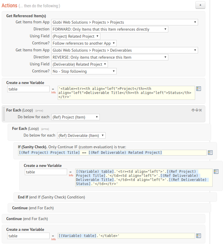
Task: Open 'Follow references to another App' dropdown
Action: point(84,43)
